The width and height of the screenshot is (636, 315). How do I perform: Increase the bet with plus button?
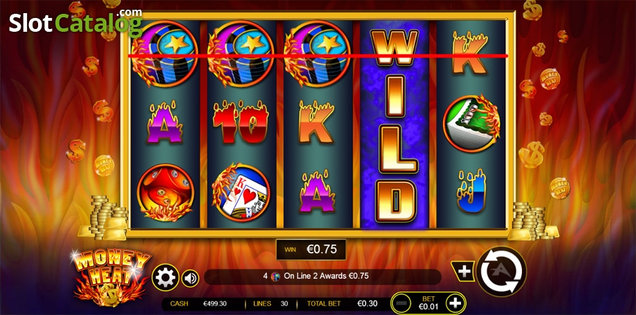click(x=455, y=303)
